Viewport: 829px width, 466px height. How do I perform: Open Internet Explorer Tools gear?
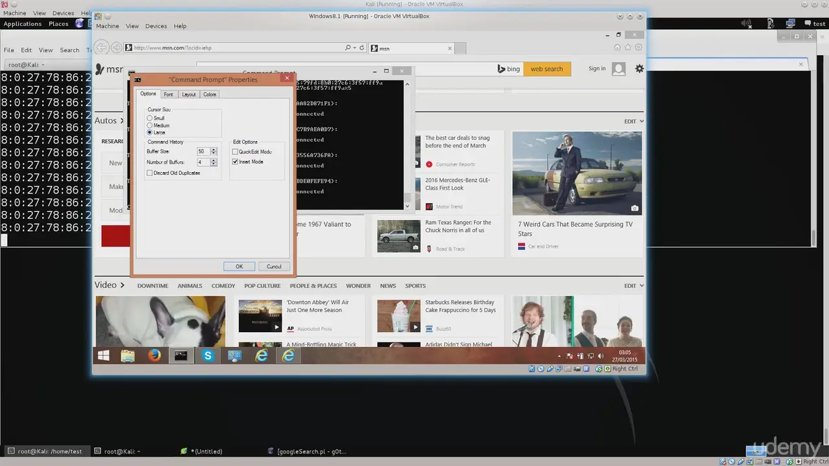pyautogui.click(x=639, y=47)
